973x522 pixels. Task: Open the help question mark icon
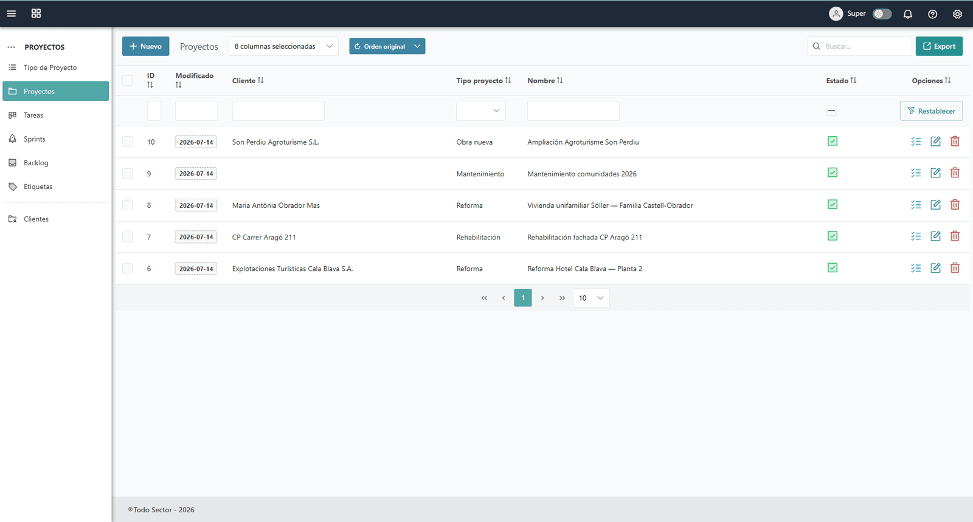click(x=932, y=14)
